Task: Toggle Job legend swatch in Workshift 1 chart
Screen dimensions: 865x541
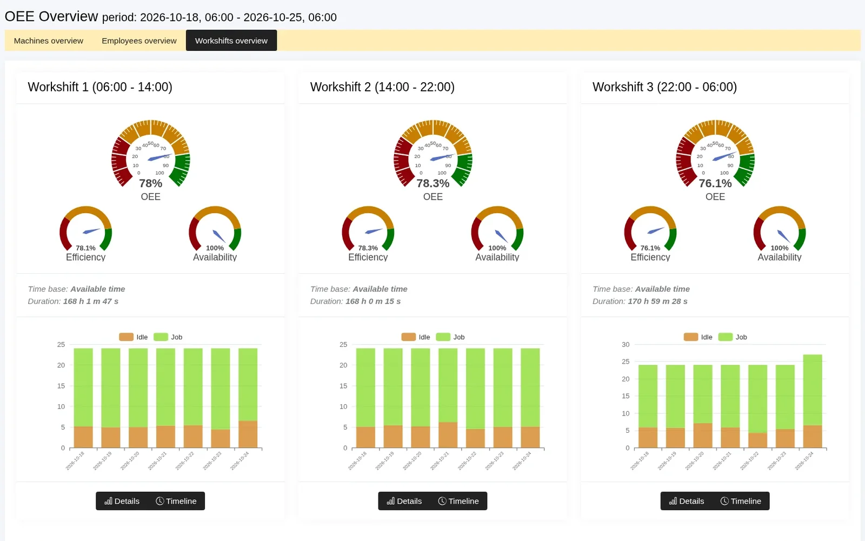Action: click(x=161, y=337)
